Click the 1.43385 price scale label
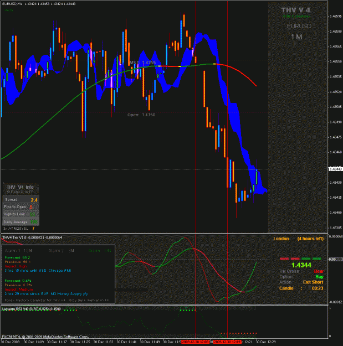This screenshot has height=346, width=343. click(x=336, y=228)
